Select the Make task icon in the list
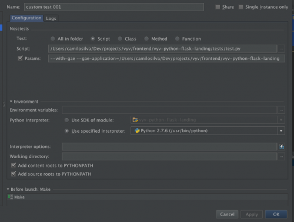Viewport: 294px width, 222px height. click(11, 197)
